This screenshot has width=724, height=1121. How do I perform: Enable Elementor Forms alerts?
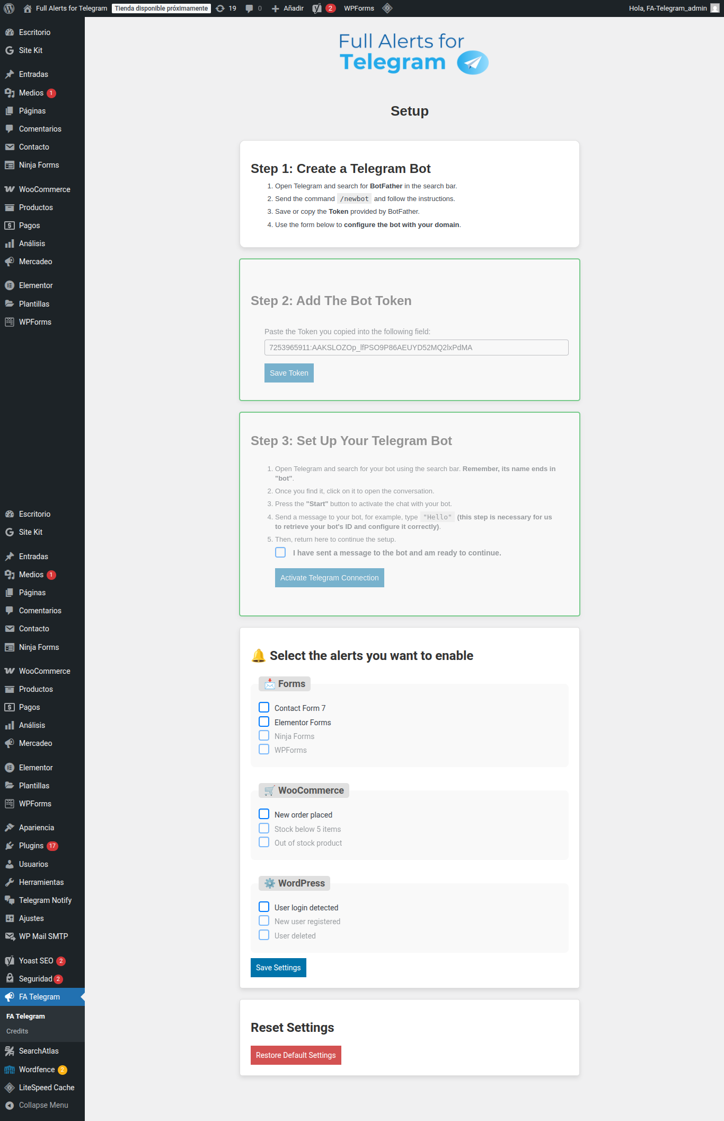(264, 722)
